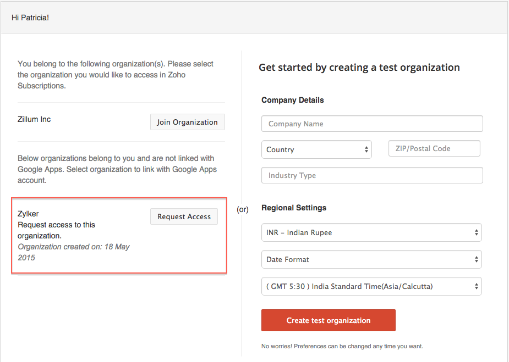509x362 pixels.
Task: Click the Hi Patricia! greeting header
Action: (x=30, y=18)
